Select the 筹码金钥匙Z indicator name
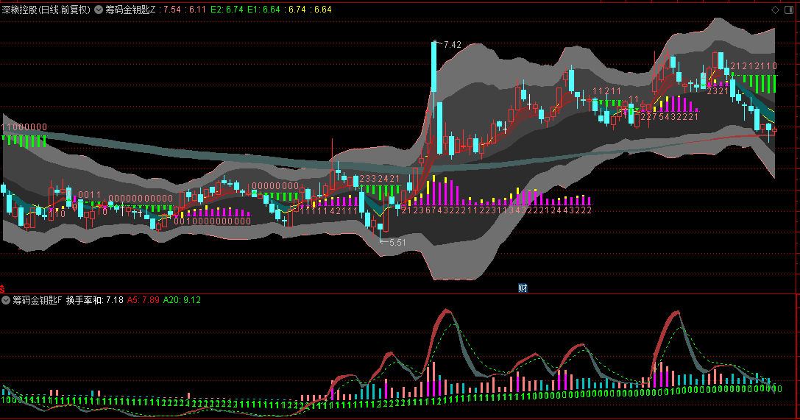 130,10
